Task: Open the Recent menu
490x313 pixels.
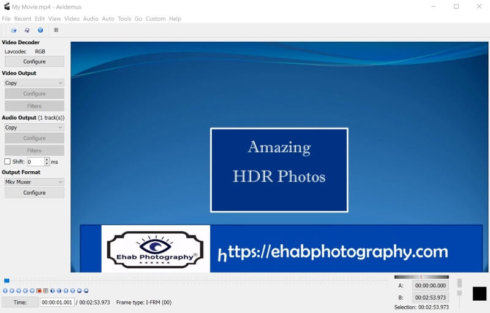Action: (x=23, y=19)
